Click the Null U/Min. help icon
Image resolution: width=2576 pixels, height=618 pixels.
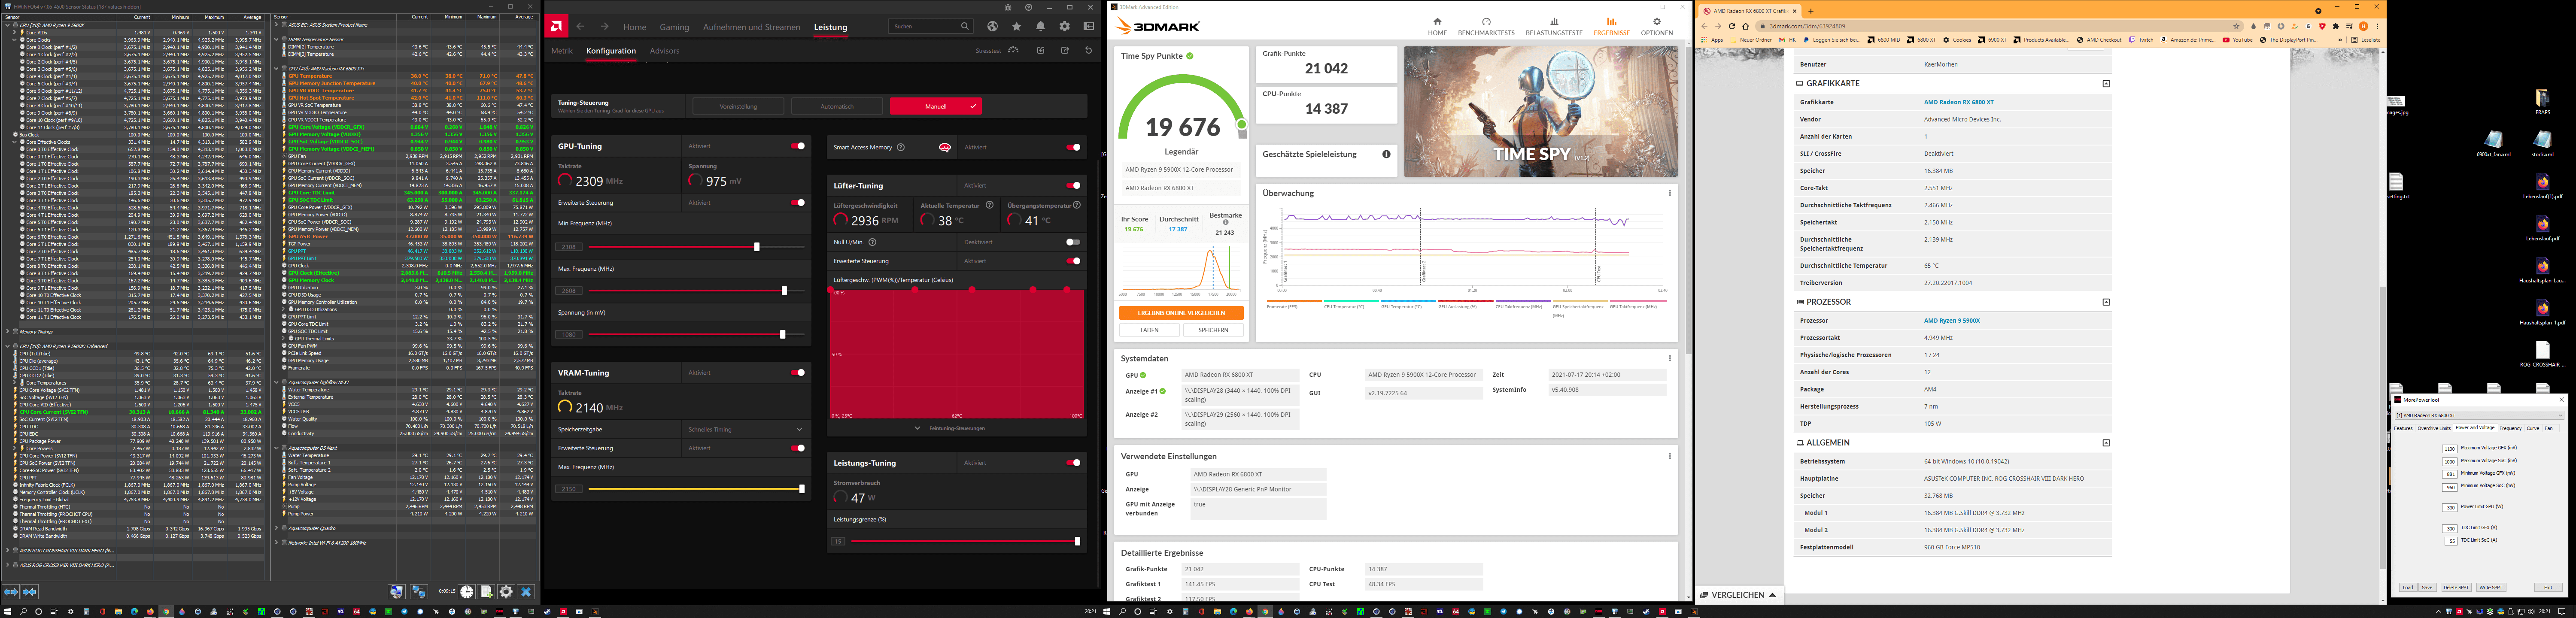point(872,242)
